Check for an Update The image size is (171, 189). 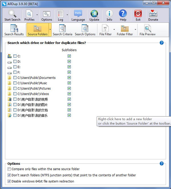(94, 15)
